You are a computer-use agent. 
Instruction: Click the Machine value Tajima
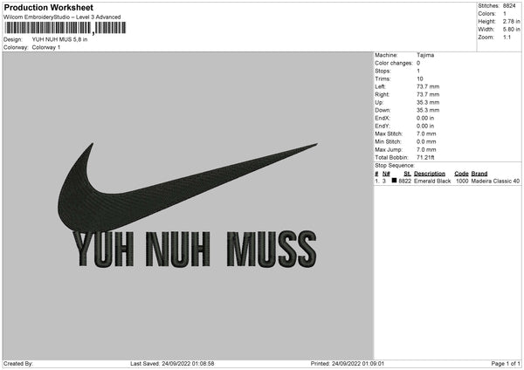[425, 55]
